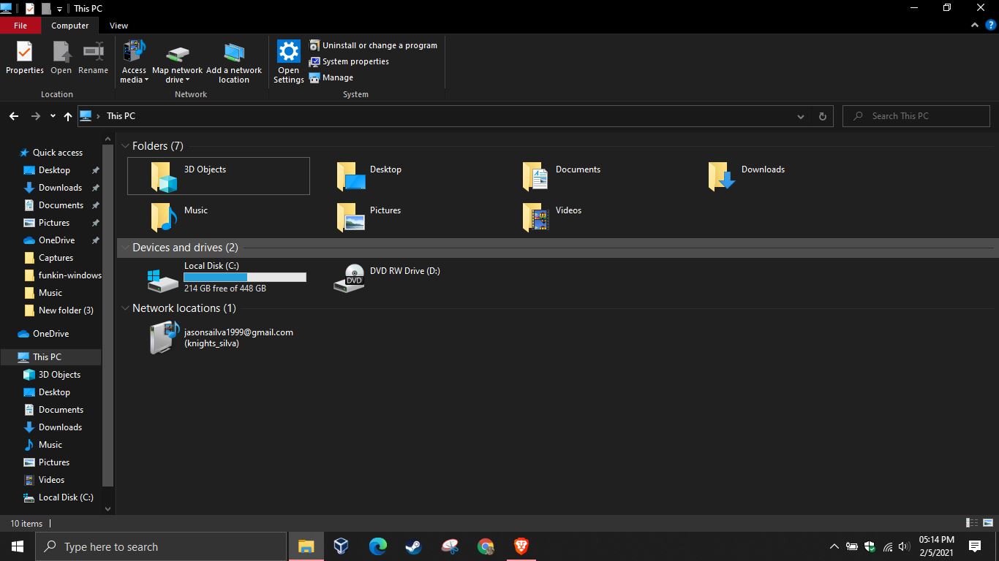
Task: Open VirtualBox from the taskbar
Action: [342, 546]
